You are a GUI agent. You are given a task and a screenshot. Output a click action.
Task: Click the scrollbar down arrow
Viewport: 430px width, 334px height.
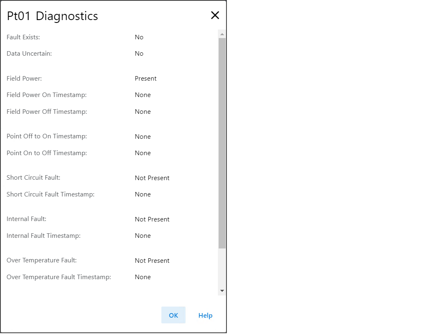coord(222,291)
